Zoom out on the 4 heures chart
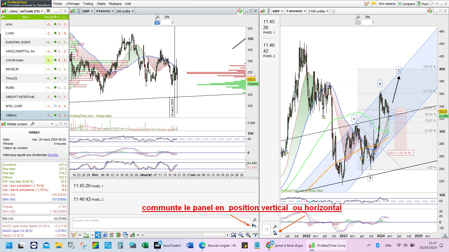 click(x=241, y=235)
